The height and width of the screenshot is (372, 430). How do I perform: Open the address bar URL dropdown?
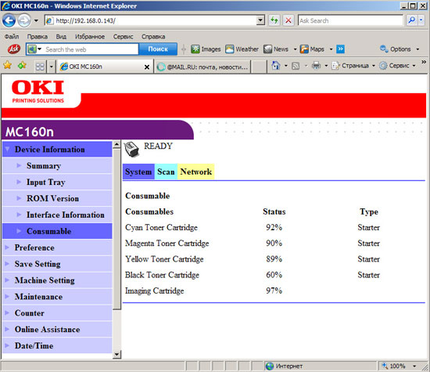260,20
